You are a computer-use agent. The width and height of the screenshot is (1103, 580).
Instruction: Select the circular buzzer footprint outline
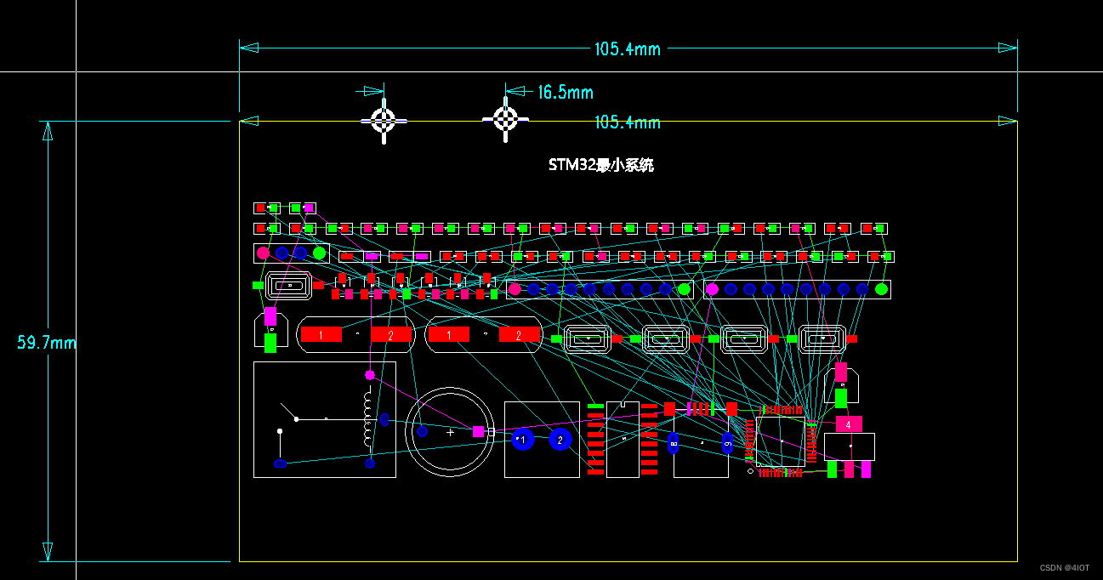(450, 433)
